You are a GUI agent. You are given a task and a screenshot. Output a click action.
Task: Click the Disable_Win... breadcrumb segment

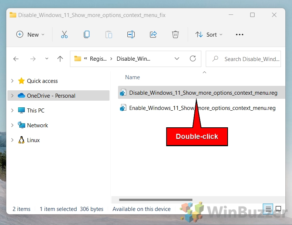[x=133, y=59]
